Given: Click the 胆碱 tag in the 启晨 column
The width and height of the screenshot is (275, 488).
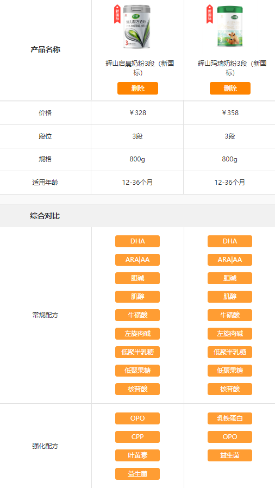Looking at the screenshot, I should click(137, 278).
